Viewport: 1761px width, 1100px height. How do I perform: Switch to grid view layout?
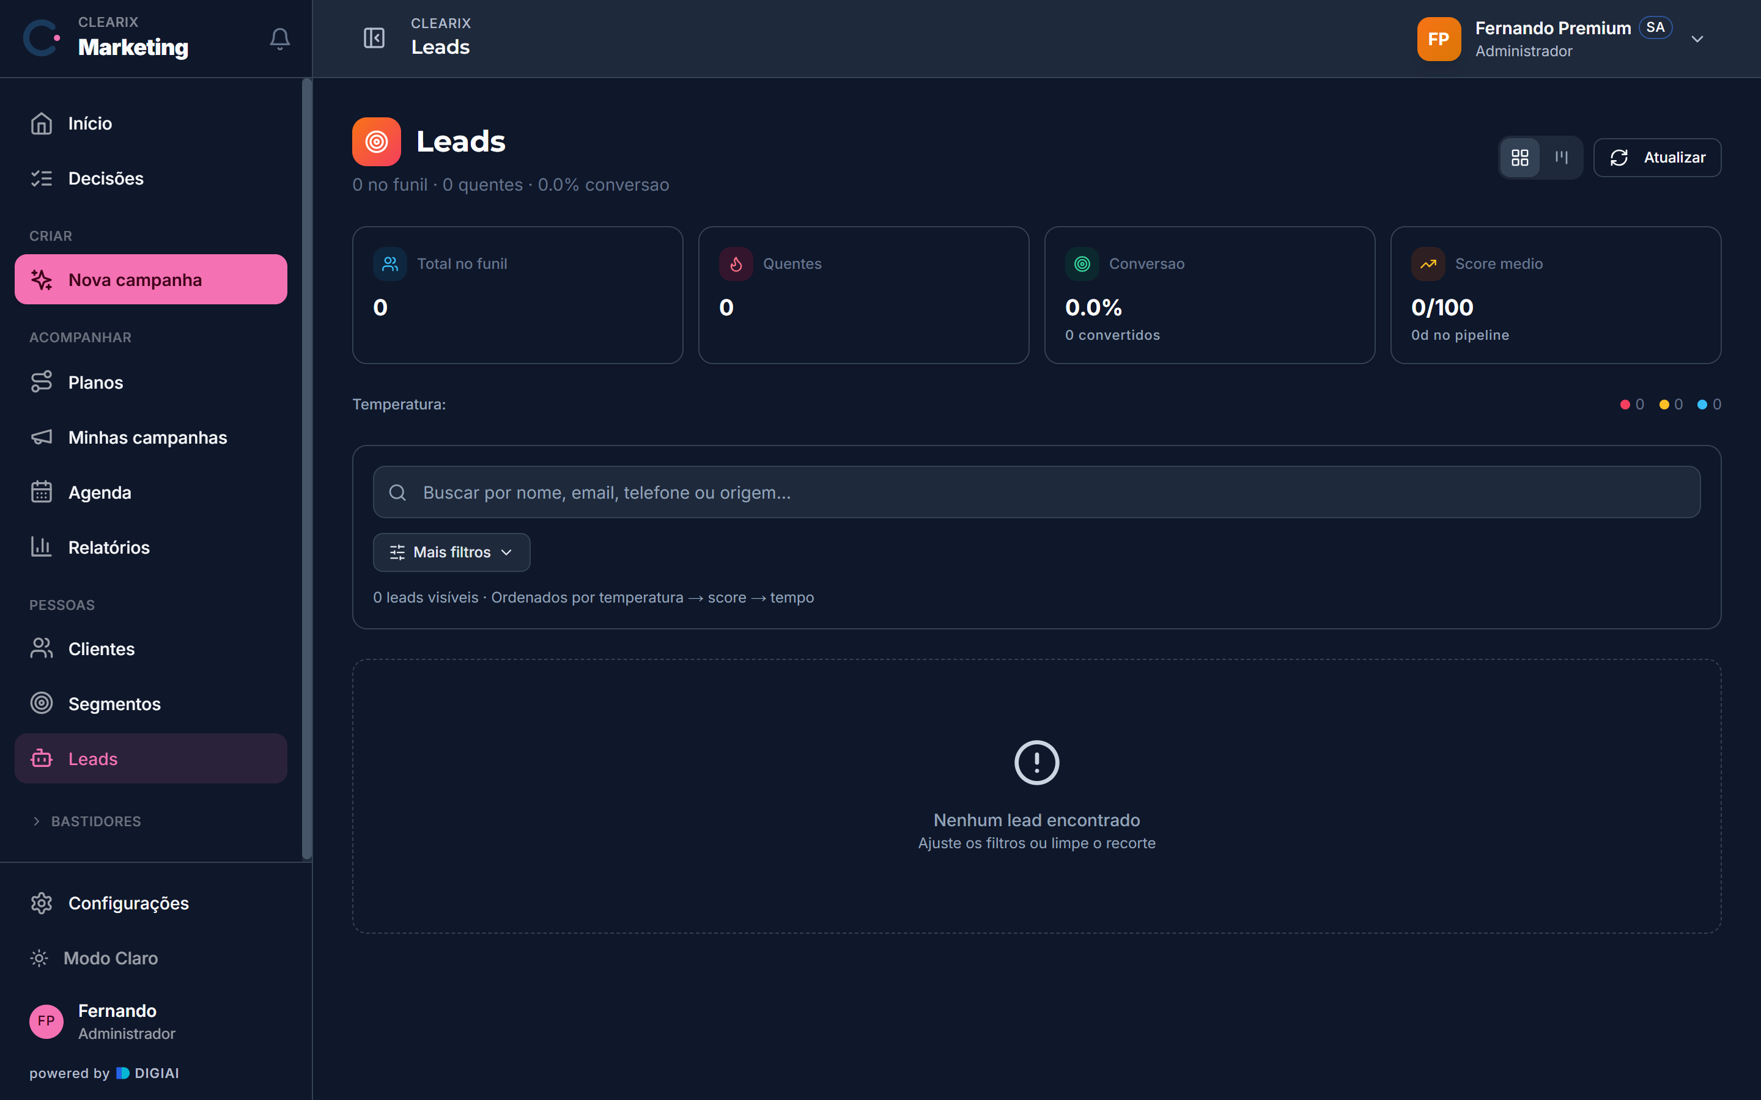[1520, 157]
